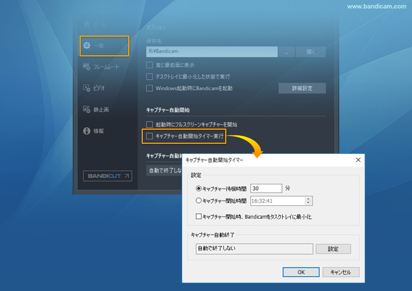The image size is (412, 291).
Task: Click the wait-time field showing 30
Action: point(266,188)
